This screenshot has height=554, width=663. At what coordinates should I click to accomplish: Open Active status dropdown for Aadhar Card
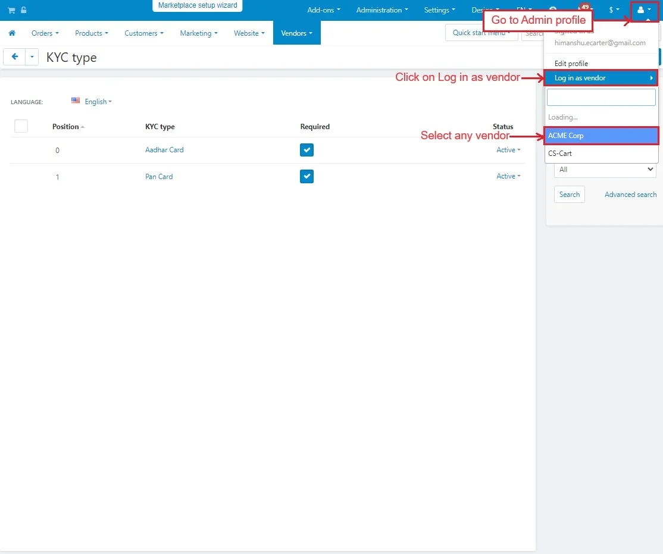click(x=508, y=150)
